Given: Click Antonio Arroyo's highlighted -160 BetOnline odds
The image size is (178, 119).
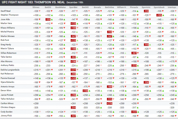Looking at the screenshot, I should [109, 87].
